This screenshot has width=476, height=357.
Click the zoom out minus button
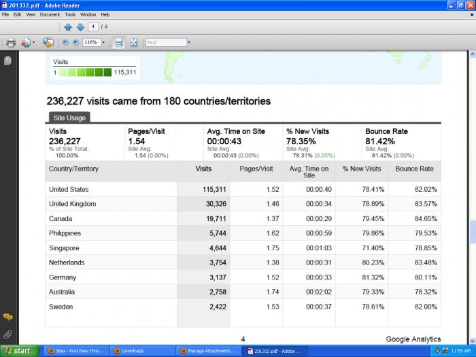tap(66, 42)
